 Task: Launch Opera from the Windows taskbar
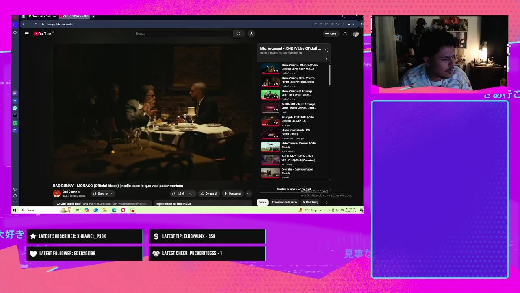click(x=123, y=210)
